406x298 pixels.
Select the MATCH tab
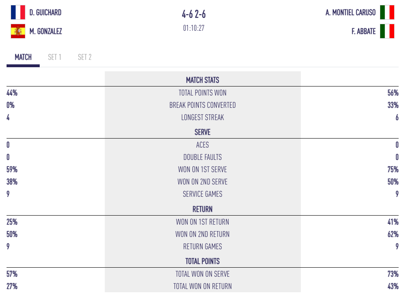click(23, 57)
